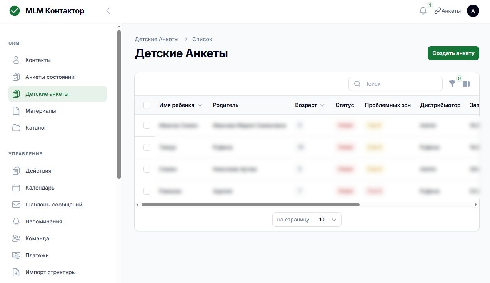Click the Дистрибьютор column header

click(440, 105)
